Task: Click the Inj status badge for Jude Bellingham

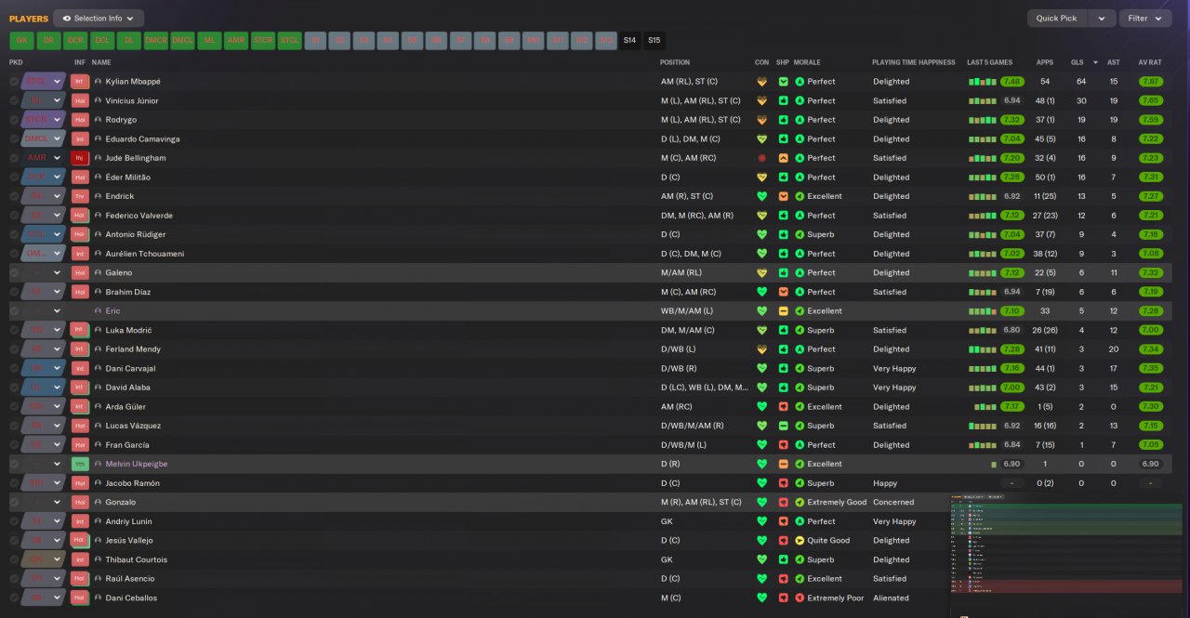Action: tap(80, 158)
